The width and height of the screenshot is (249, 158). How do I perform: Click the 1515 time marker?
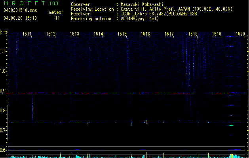tap(122, 34)
